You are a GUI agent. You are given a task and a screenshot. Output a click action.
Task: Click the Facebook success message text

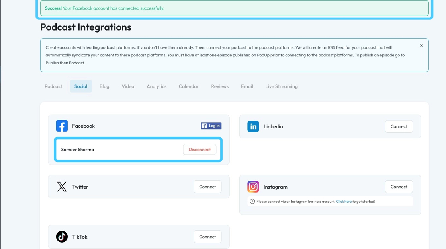[x=105, y=8]
